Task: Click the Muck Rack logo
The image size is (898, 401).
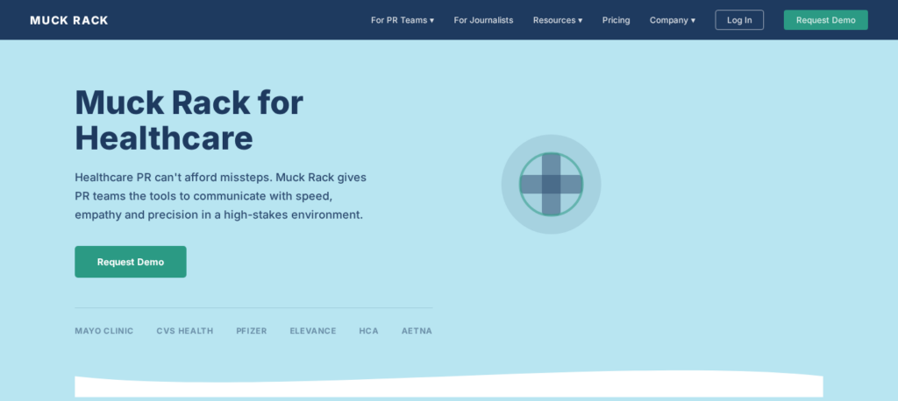Action: click(x=69, y=20)
